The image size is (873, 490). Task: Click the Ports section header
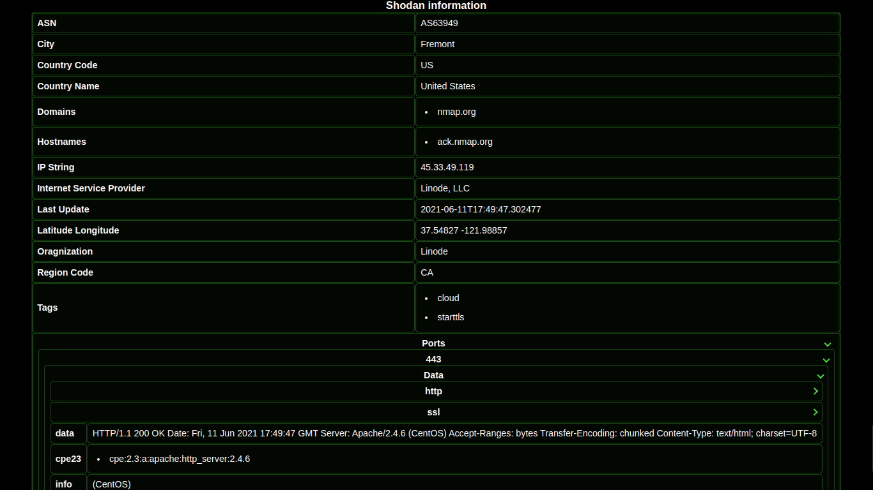433,343
